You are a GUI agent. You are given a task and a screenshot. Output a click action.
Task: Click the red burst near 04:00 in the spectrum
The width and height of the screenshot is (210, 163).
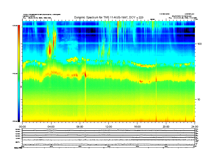[x=50, y=50]
